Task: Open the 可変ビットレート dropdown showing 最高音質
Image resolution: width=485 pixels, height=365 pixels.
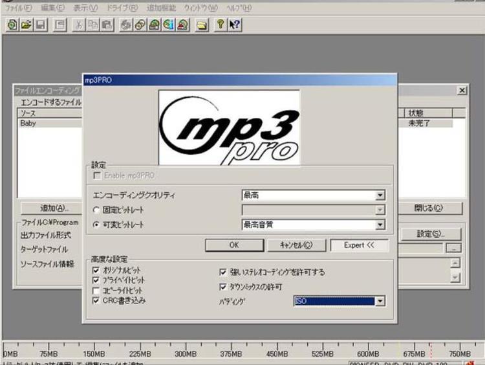Action: (x=314, y=225)
